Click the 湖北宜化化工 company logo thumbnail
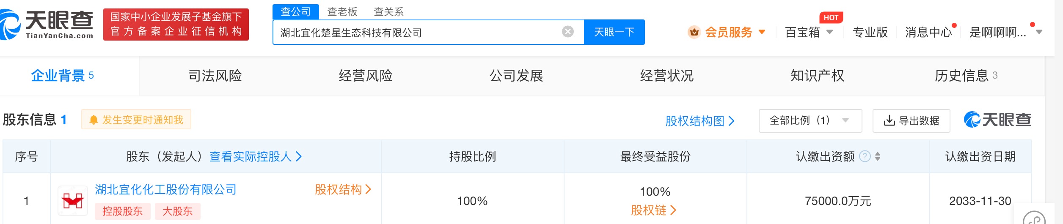Viewport: 1063px width, 224px height. (73, 201)
